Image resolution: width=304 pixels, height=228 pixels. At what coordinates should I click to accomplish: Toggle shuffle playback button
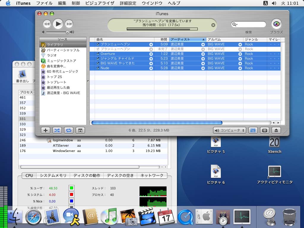57,131
